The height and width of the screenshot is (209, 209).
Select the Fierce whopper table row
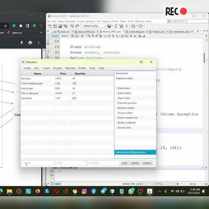[x=67, y=93]
